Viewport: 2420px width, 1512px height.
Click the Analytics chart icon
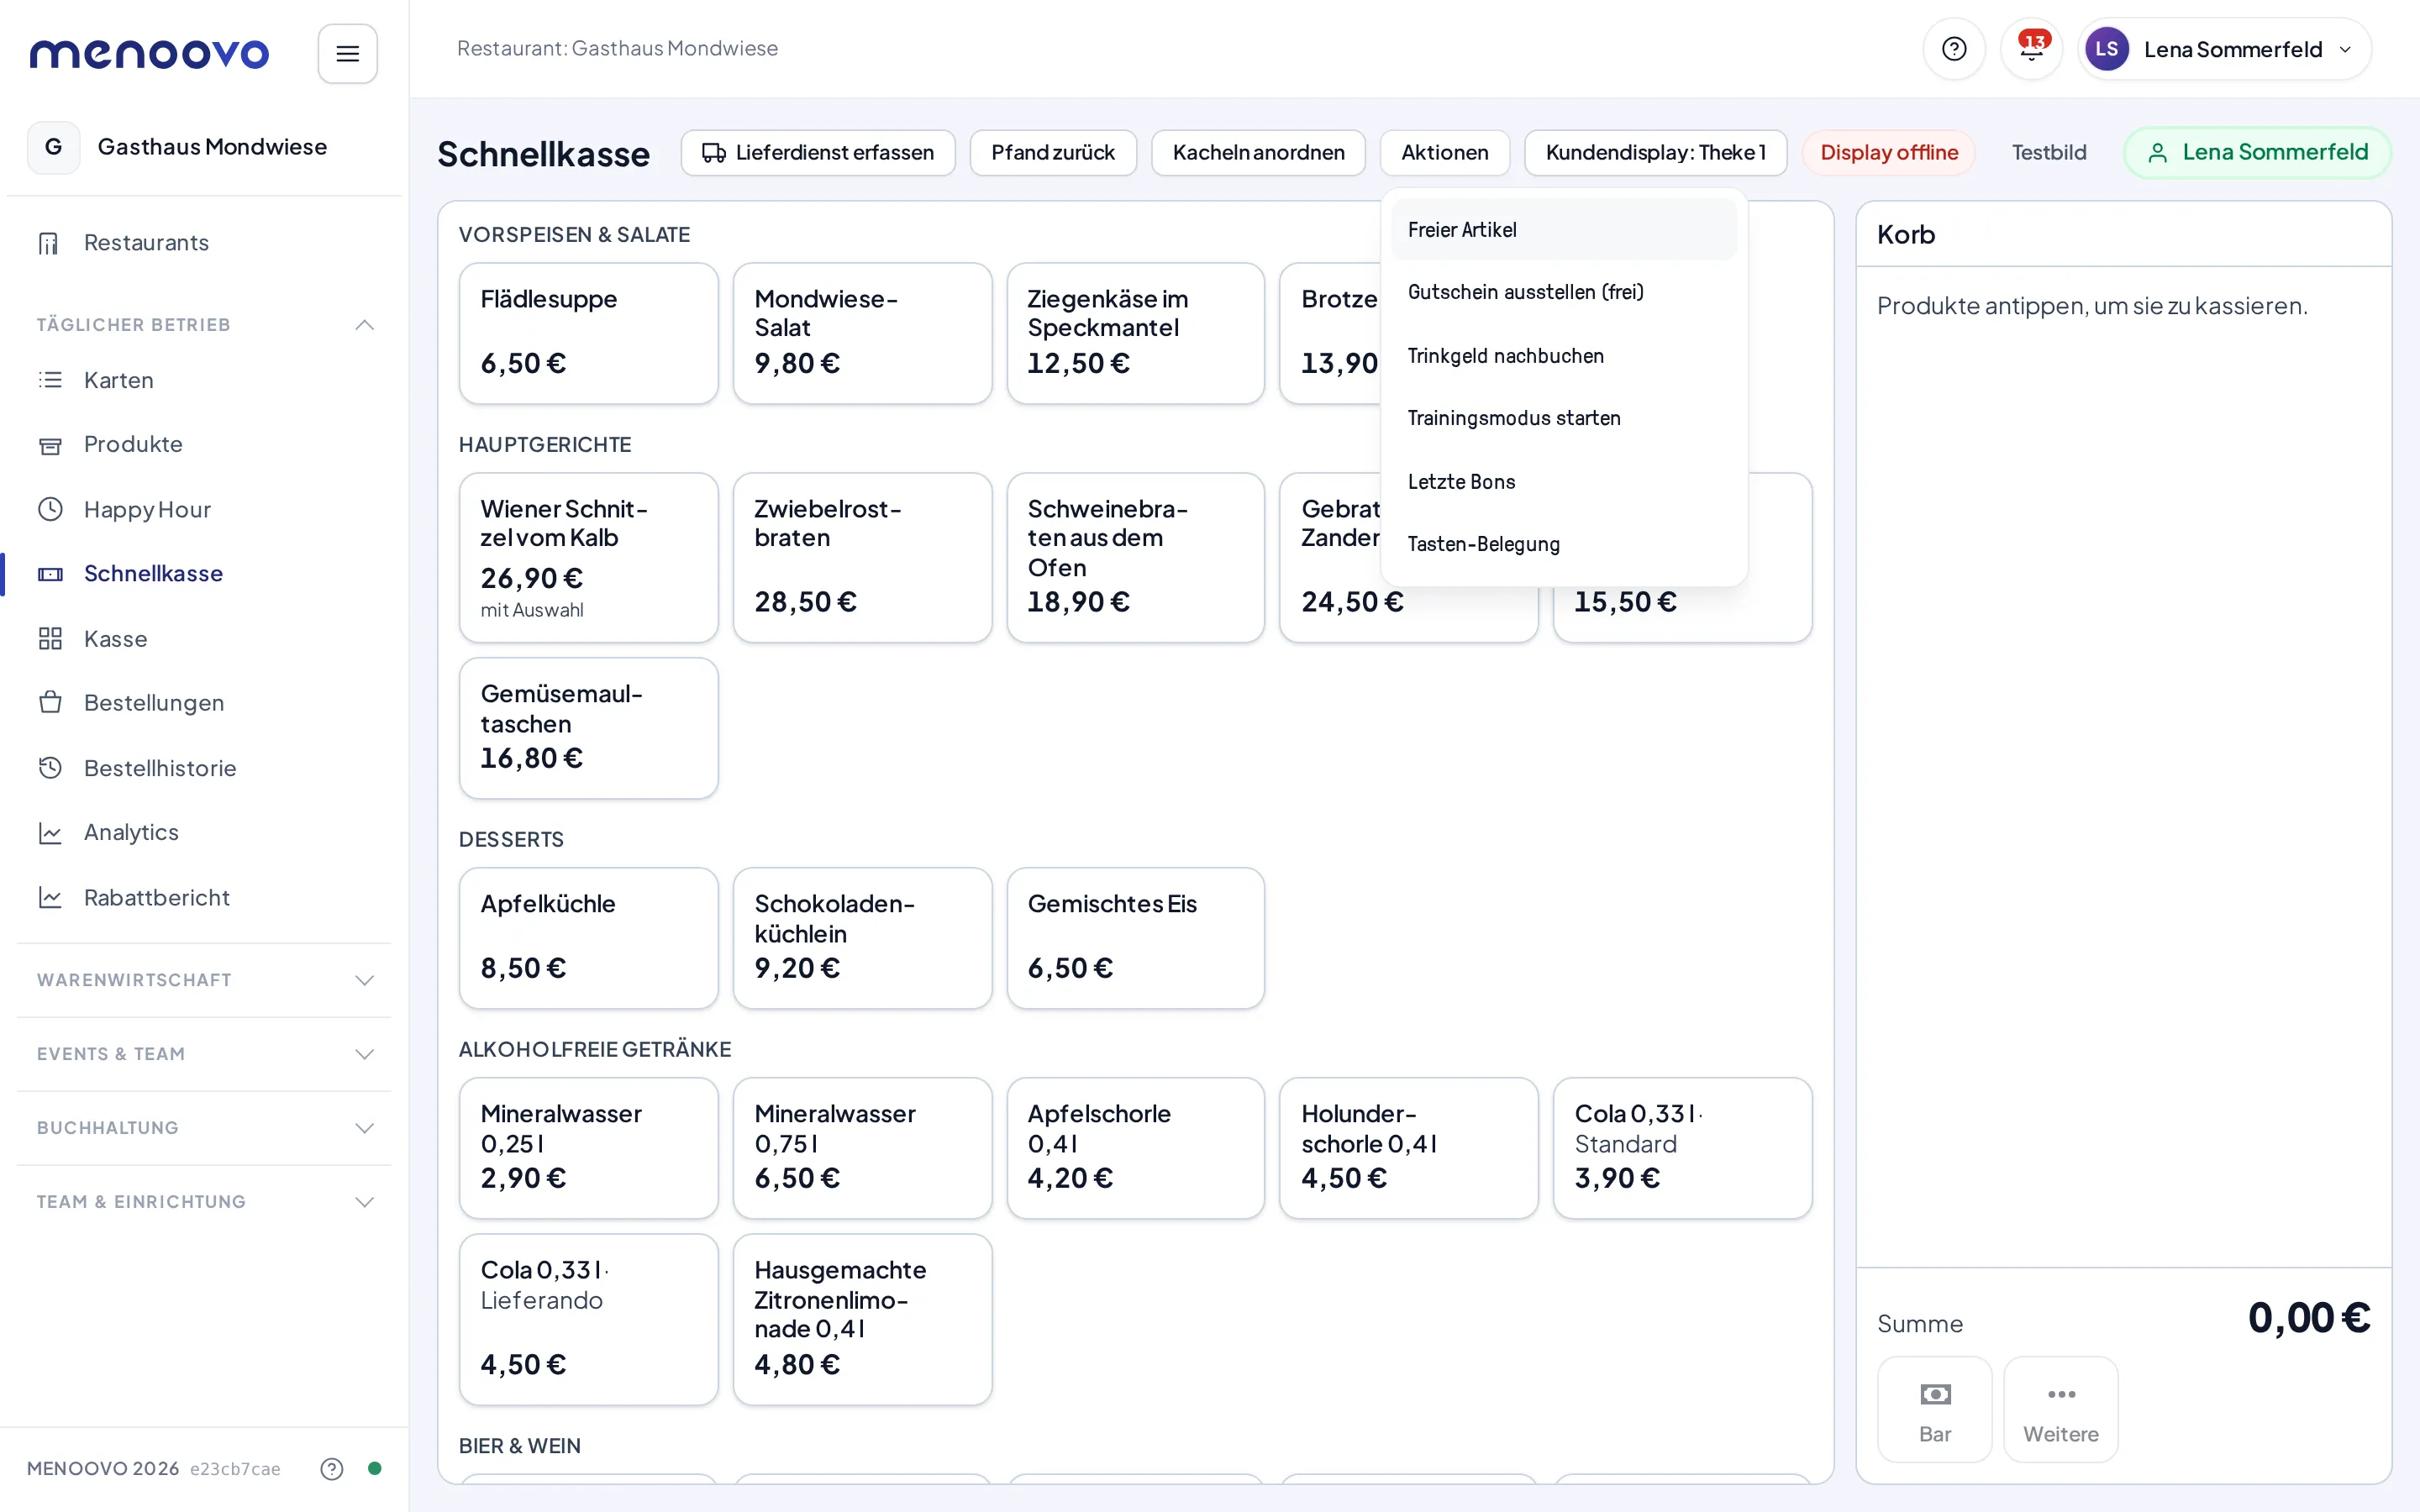tap(49, 833)
